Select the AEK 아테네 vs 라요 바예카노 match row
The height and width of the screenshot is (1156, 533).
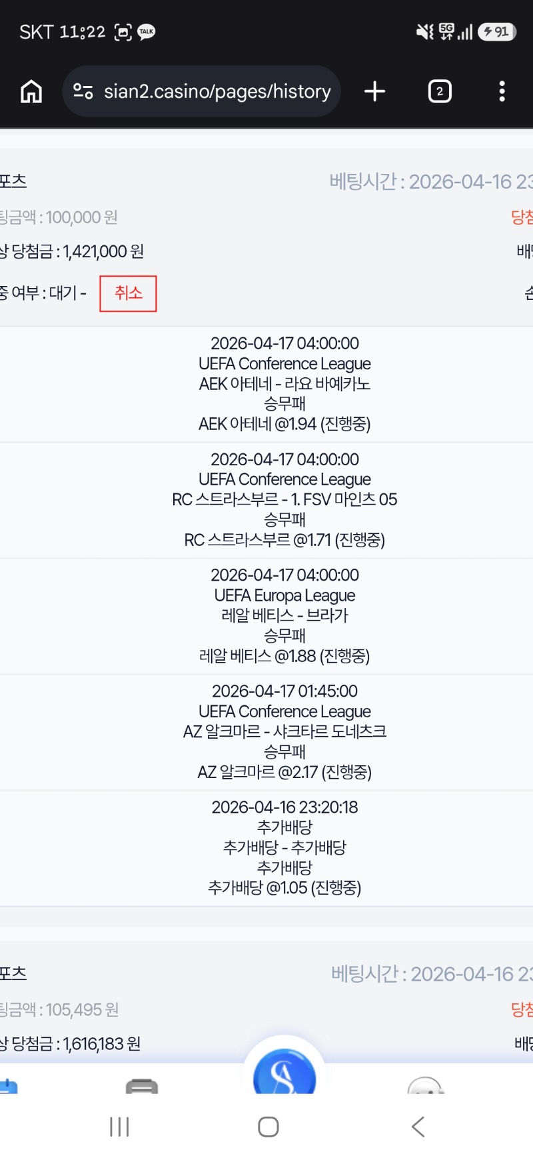(284, 384)
